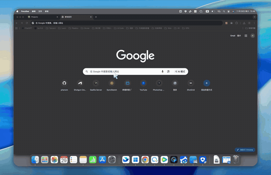Open the ChatGPT bookmark
Screen dimensions: 271x175
(x=27, y=28)
